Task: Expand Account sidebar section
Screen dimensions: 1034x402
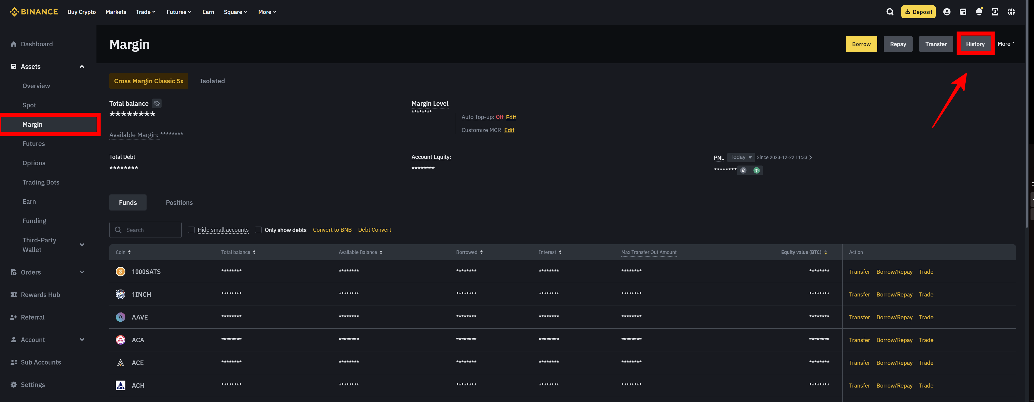Action: pyautogui.click(x=82, y=340)
